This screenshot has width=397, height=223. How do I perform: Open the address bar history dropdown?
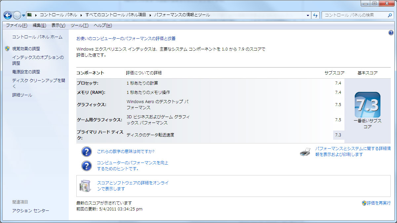[x=308, y=15]
